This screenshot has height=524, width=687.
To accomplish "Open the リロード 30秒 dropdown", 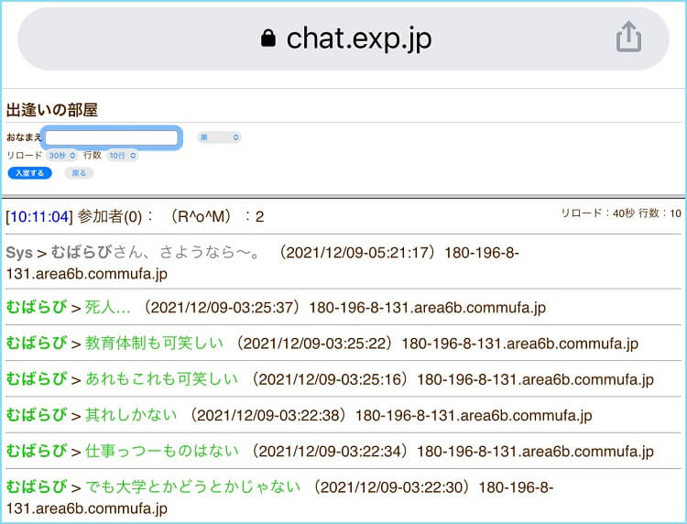I will click(61, 156).
